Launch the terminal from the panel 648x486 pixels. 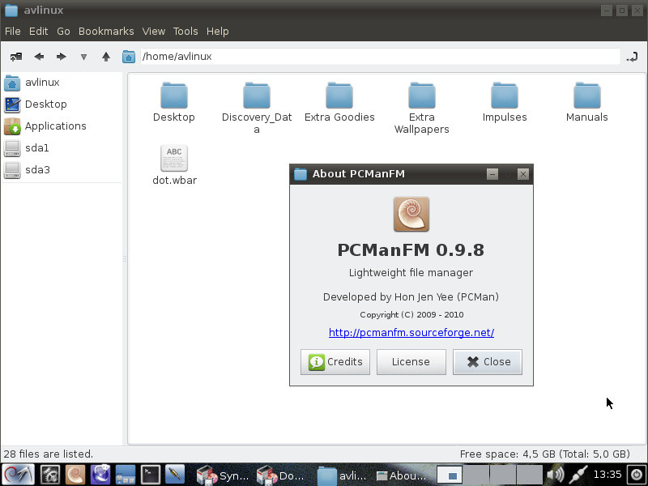pyautogui.click(x=151, y=475)
